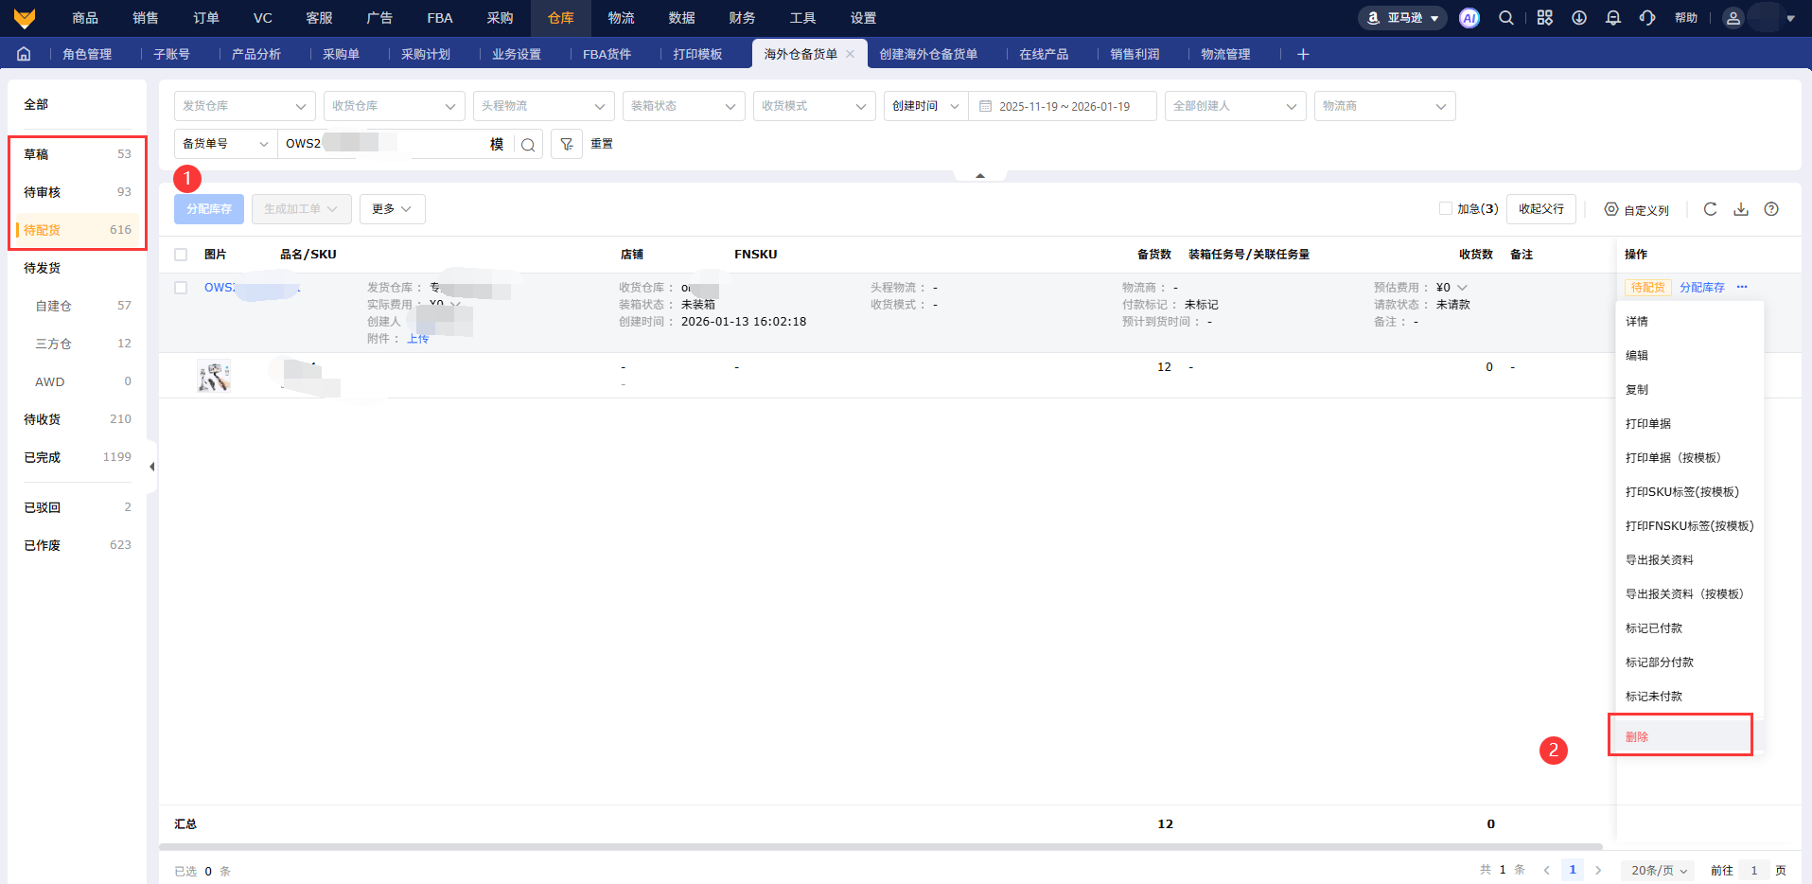The image size is (1812, 884).
Task: Open the 20条/页 page size dropdown
Action: click(x=1659, y=870)
